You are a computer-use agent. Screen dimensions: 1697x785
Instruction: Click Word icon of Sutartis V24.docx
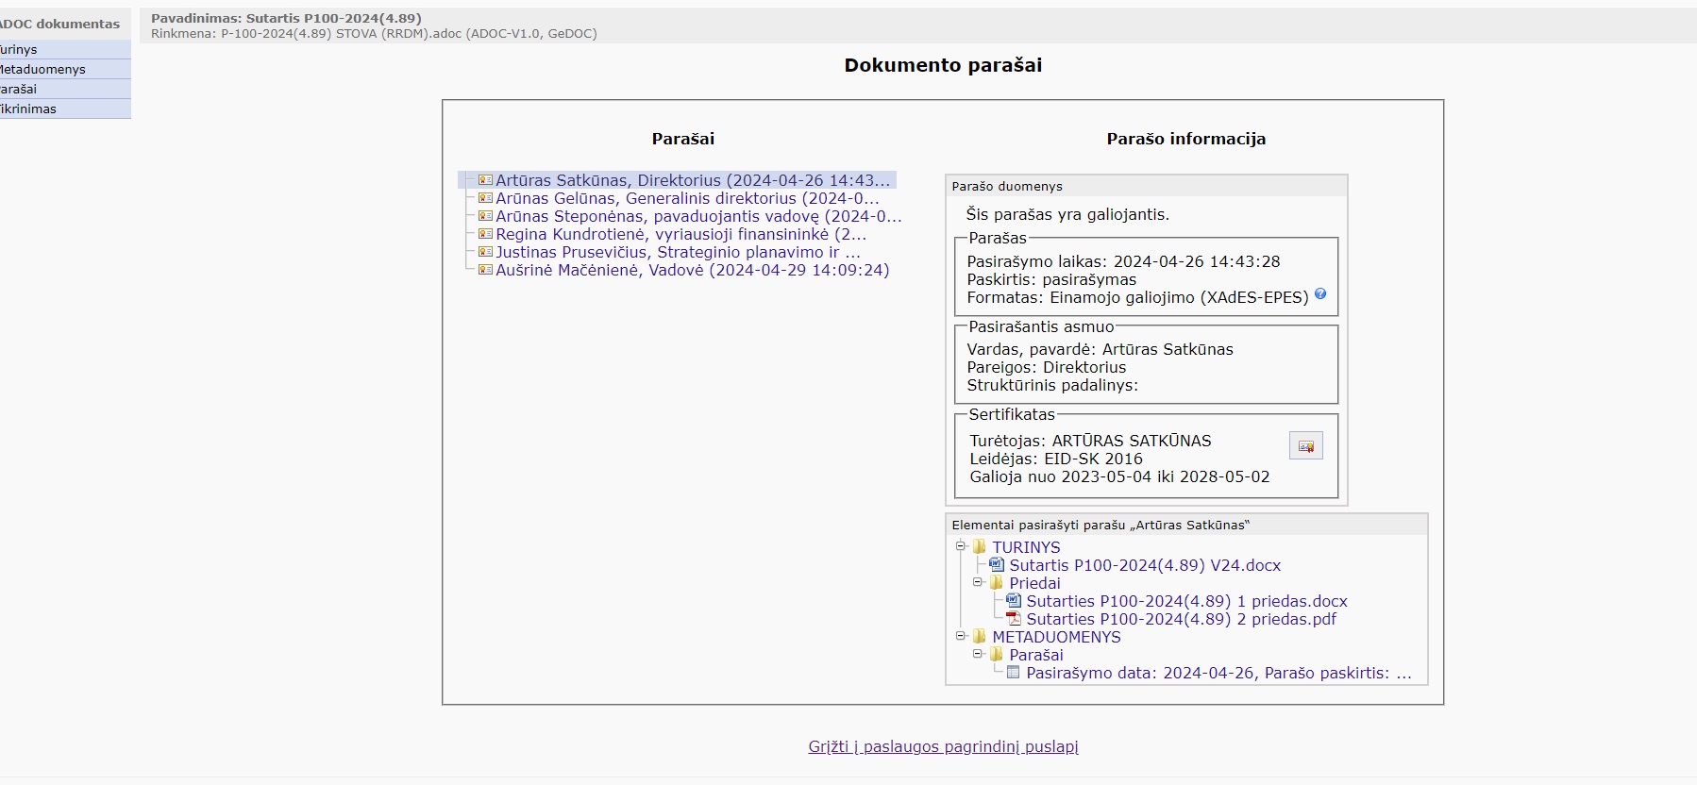click(997, 564)
